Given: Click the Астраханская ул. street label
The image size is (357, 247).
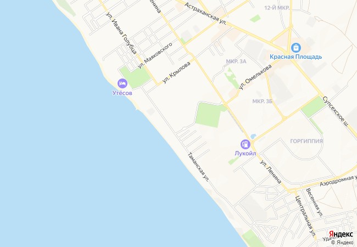Looking at the screenshot, I should pyautogui.click(x=205, y=14).
